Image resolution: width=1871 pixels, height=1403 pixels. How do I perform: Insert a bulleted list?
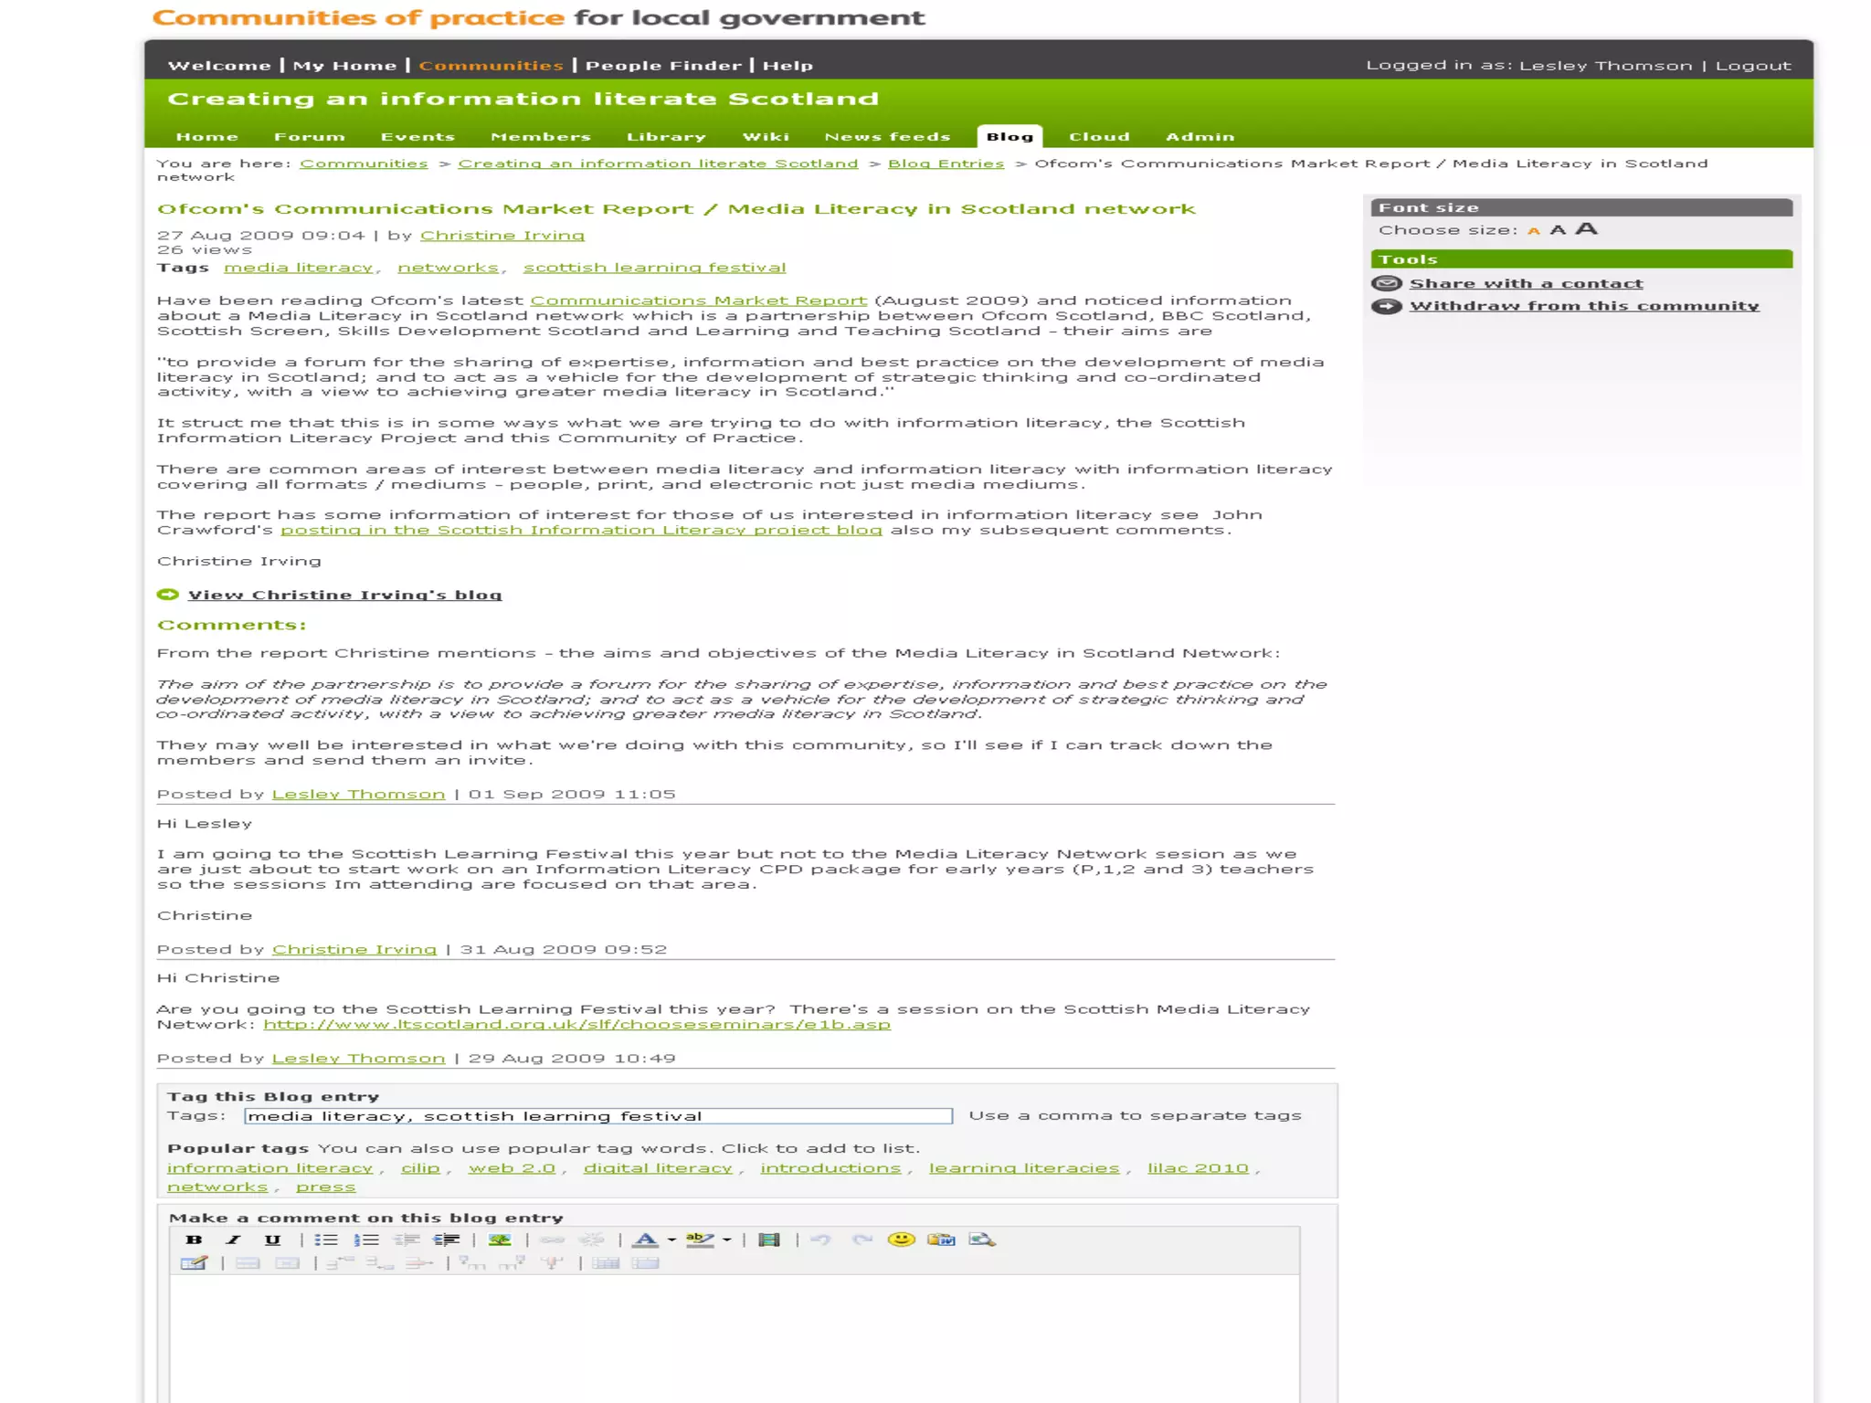(326, 1239)
